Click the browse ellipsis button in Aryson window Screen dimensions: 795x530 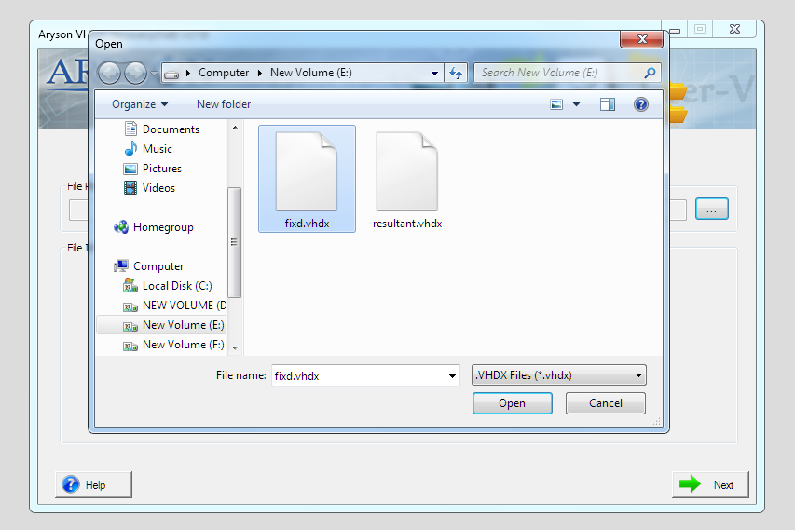coord(712,210)
